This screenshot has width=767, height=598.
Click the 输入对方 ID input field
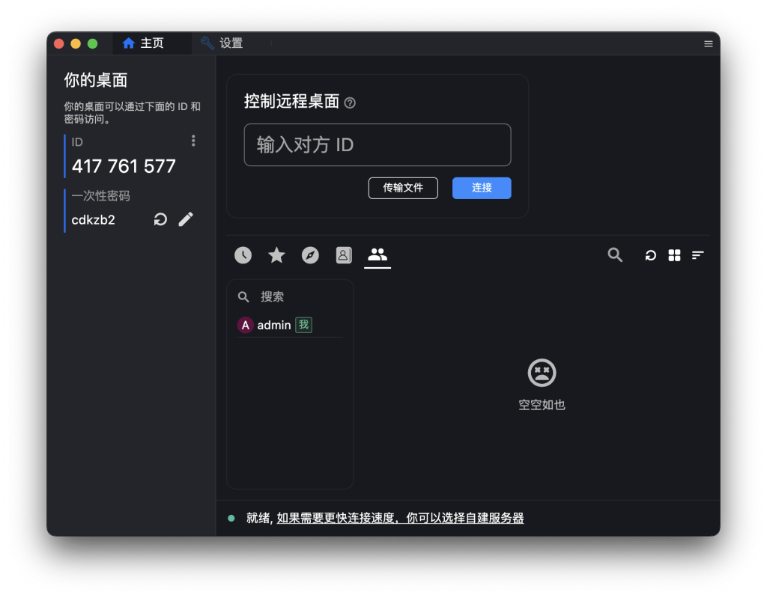377,144
